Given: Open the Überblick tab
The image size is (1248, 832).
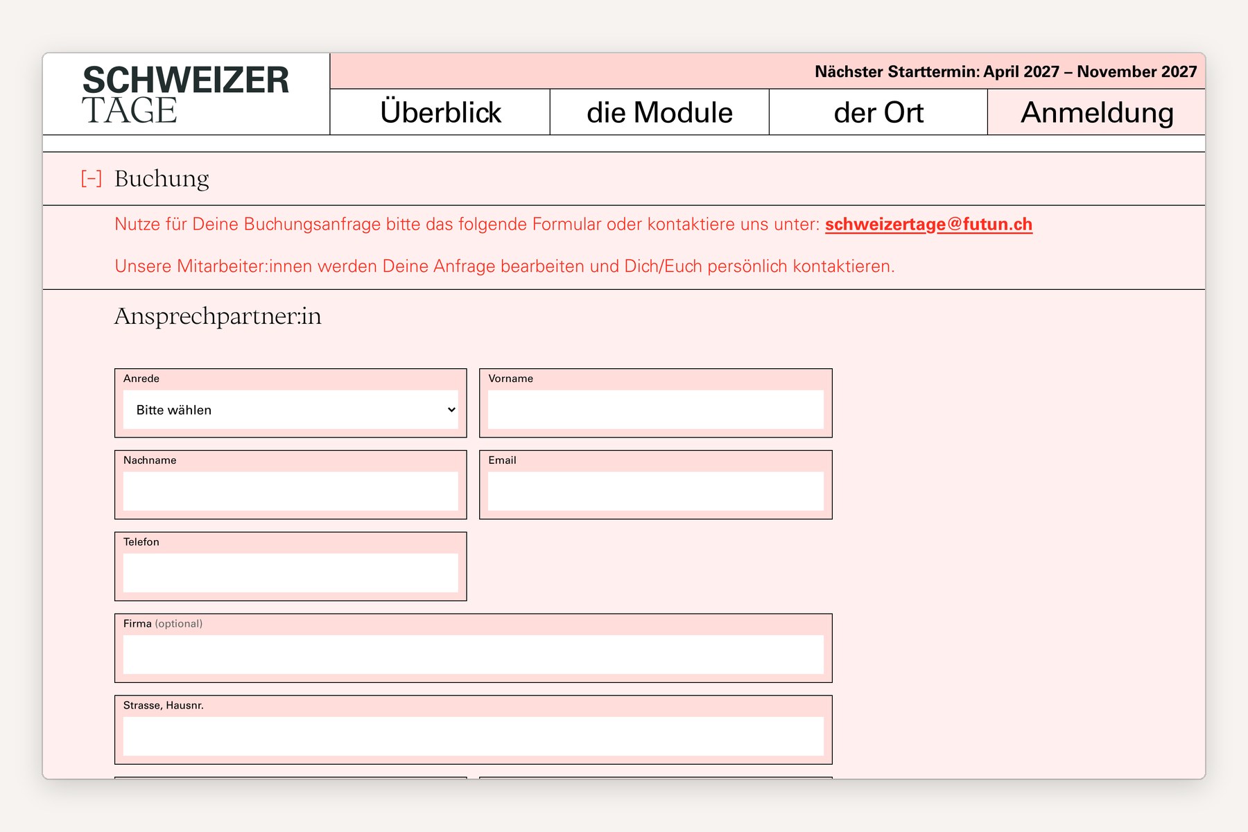Looking at the screenshot, I should point(440,112).
